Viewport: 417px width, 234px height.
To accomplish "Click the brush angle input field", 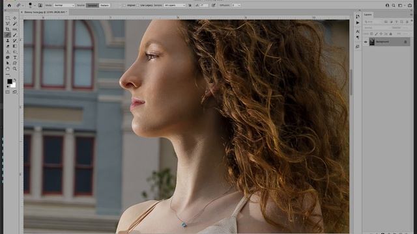I will coord(204,5).
